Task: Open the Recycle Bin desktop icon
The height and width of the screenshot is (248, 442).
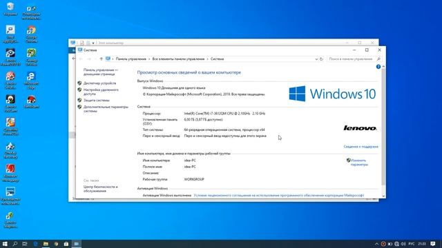Action: click(x=10, y=9)
